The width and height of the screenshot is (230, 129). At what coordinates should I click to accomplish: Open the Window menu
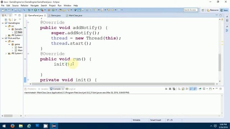click(x=67, y=6)
